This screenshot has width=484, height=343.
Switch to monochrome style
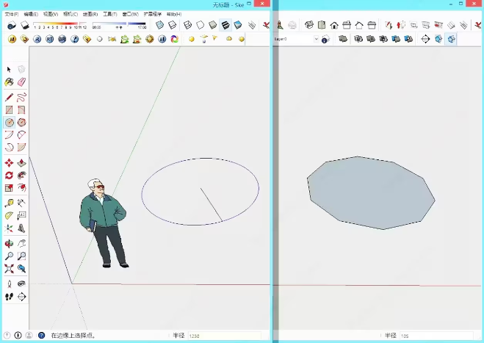pos(238,25)
